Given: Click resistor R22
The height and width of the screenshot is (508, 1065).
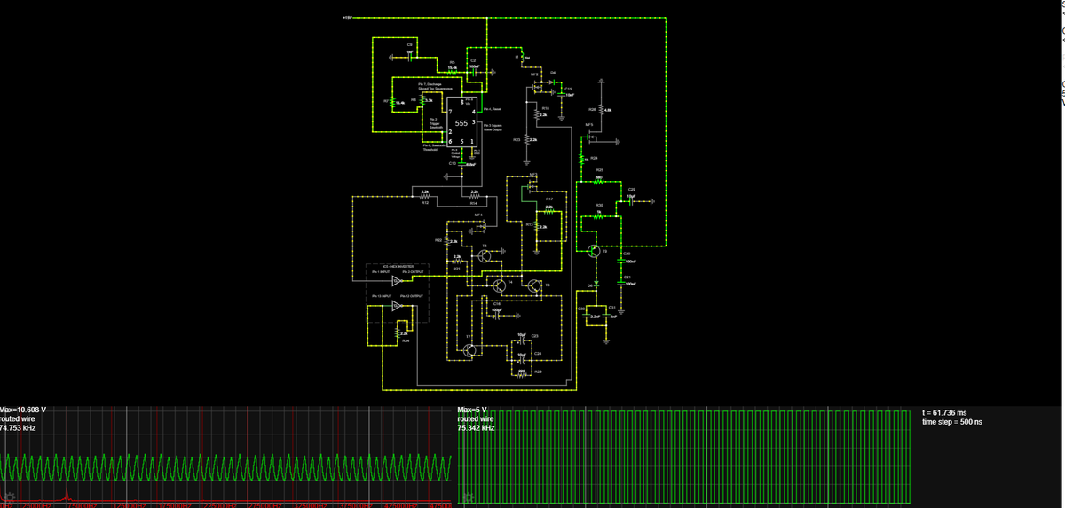Looking at the screenshot, I should click(446, 241).
